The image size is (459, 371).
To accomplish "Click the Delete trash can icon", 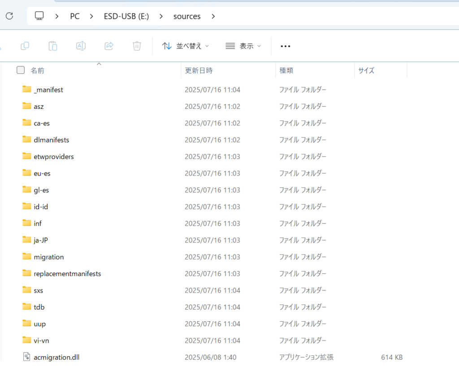I will coord(137,46).
